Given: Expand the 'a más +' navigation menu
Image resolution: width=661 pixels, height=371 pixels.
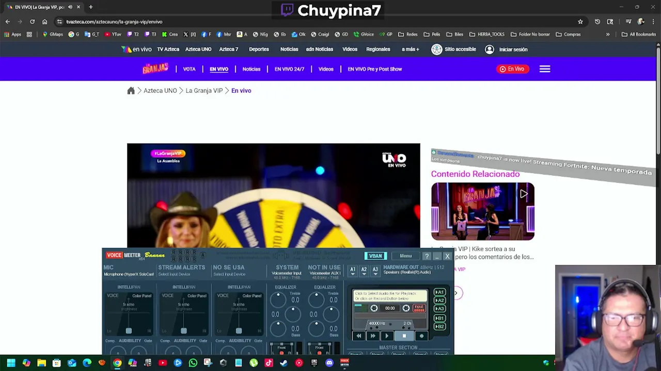Looking at the screenshot, I should [411, 49].
